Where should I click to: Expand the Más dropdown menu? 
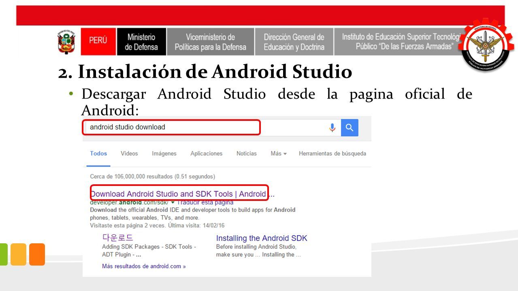(279, 154)
